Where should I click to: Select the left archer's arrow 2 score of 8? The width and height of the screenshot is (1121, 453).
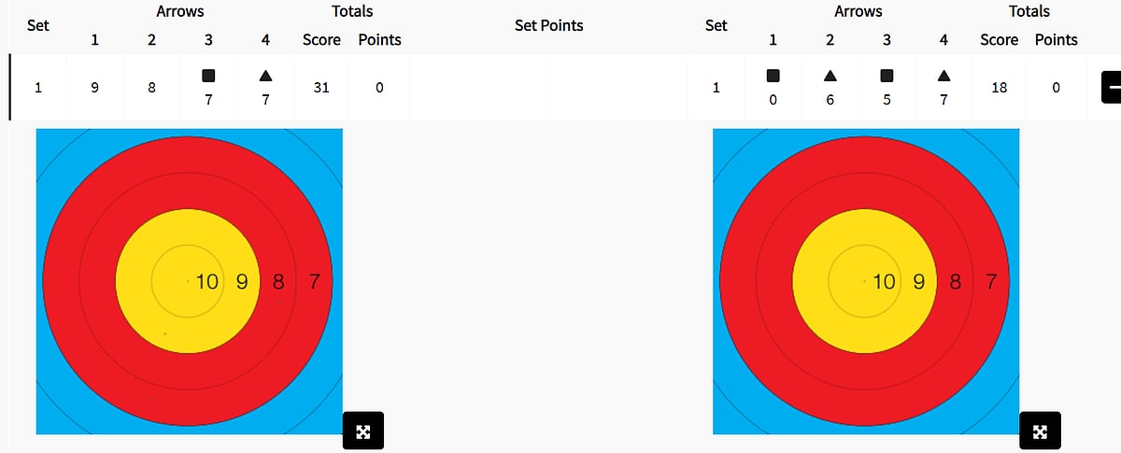point(151,88)
